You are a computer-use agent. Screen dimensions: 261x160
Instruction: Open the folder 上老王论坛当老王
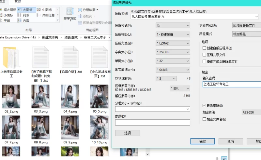tap(11, 62)
